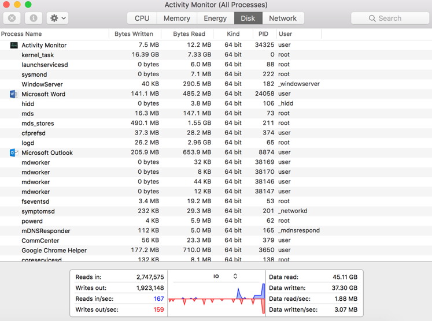This screenshot has width=432, height=321.
Task: Sort by Bytes Written column
Action: 134,34
